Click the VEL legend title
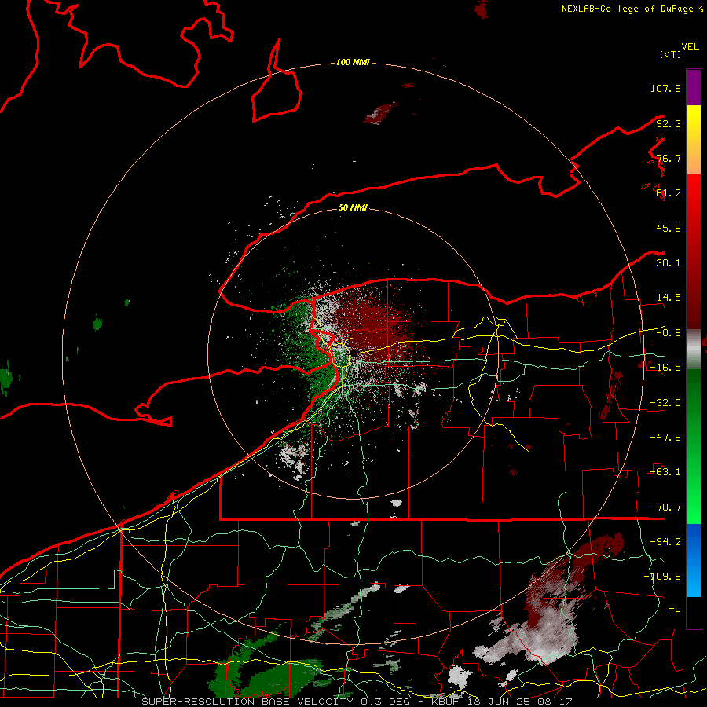This screenshot has width=707, height=707. click(x=690, y=47)
